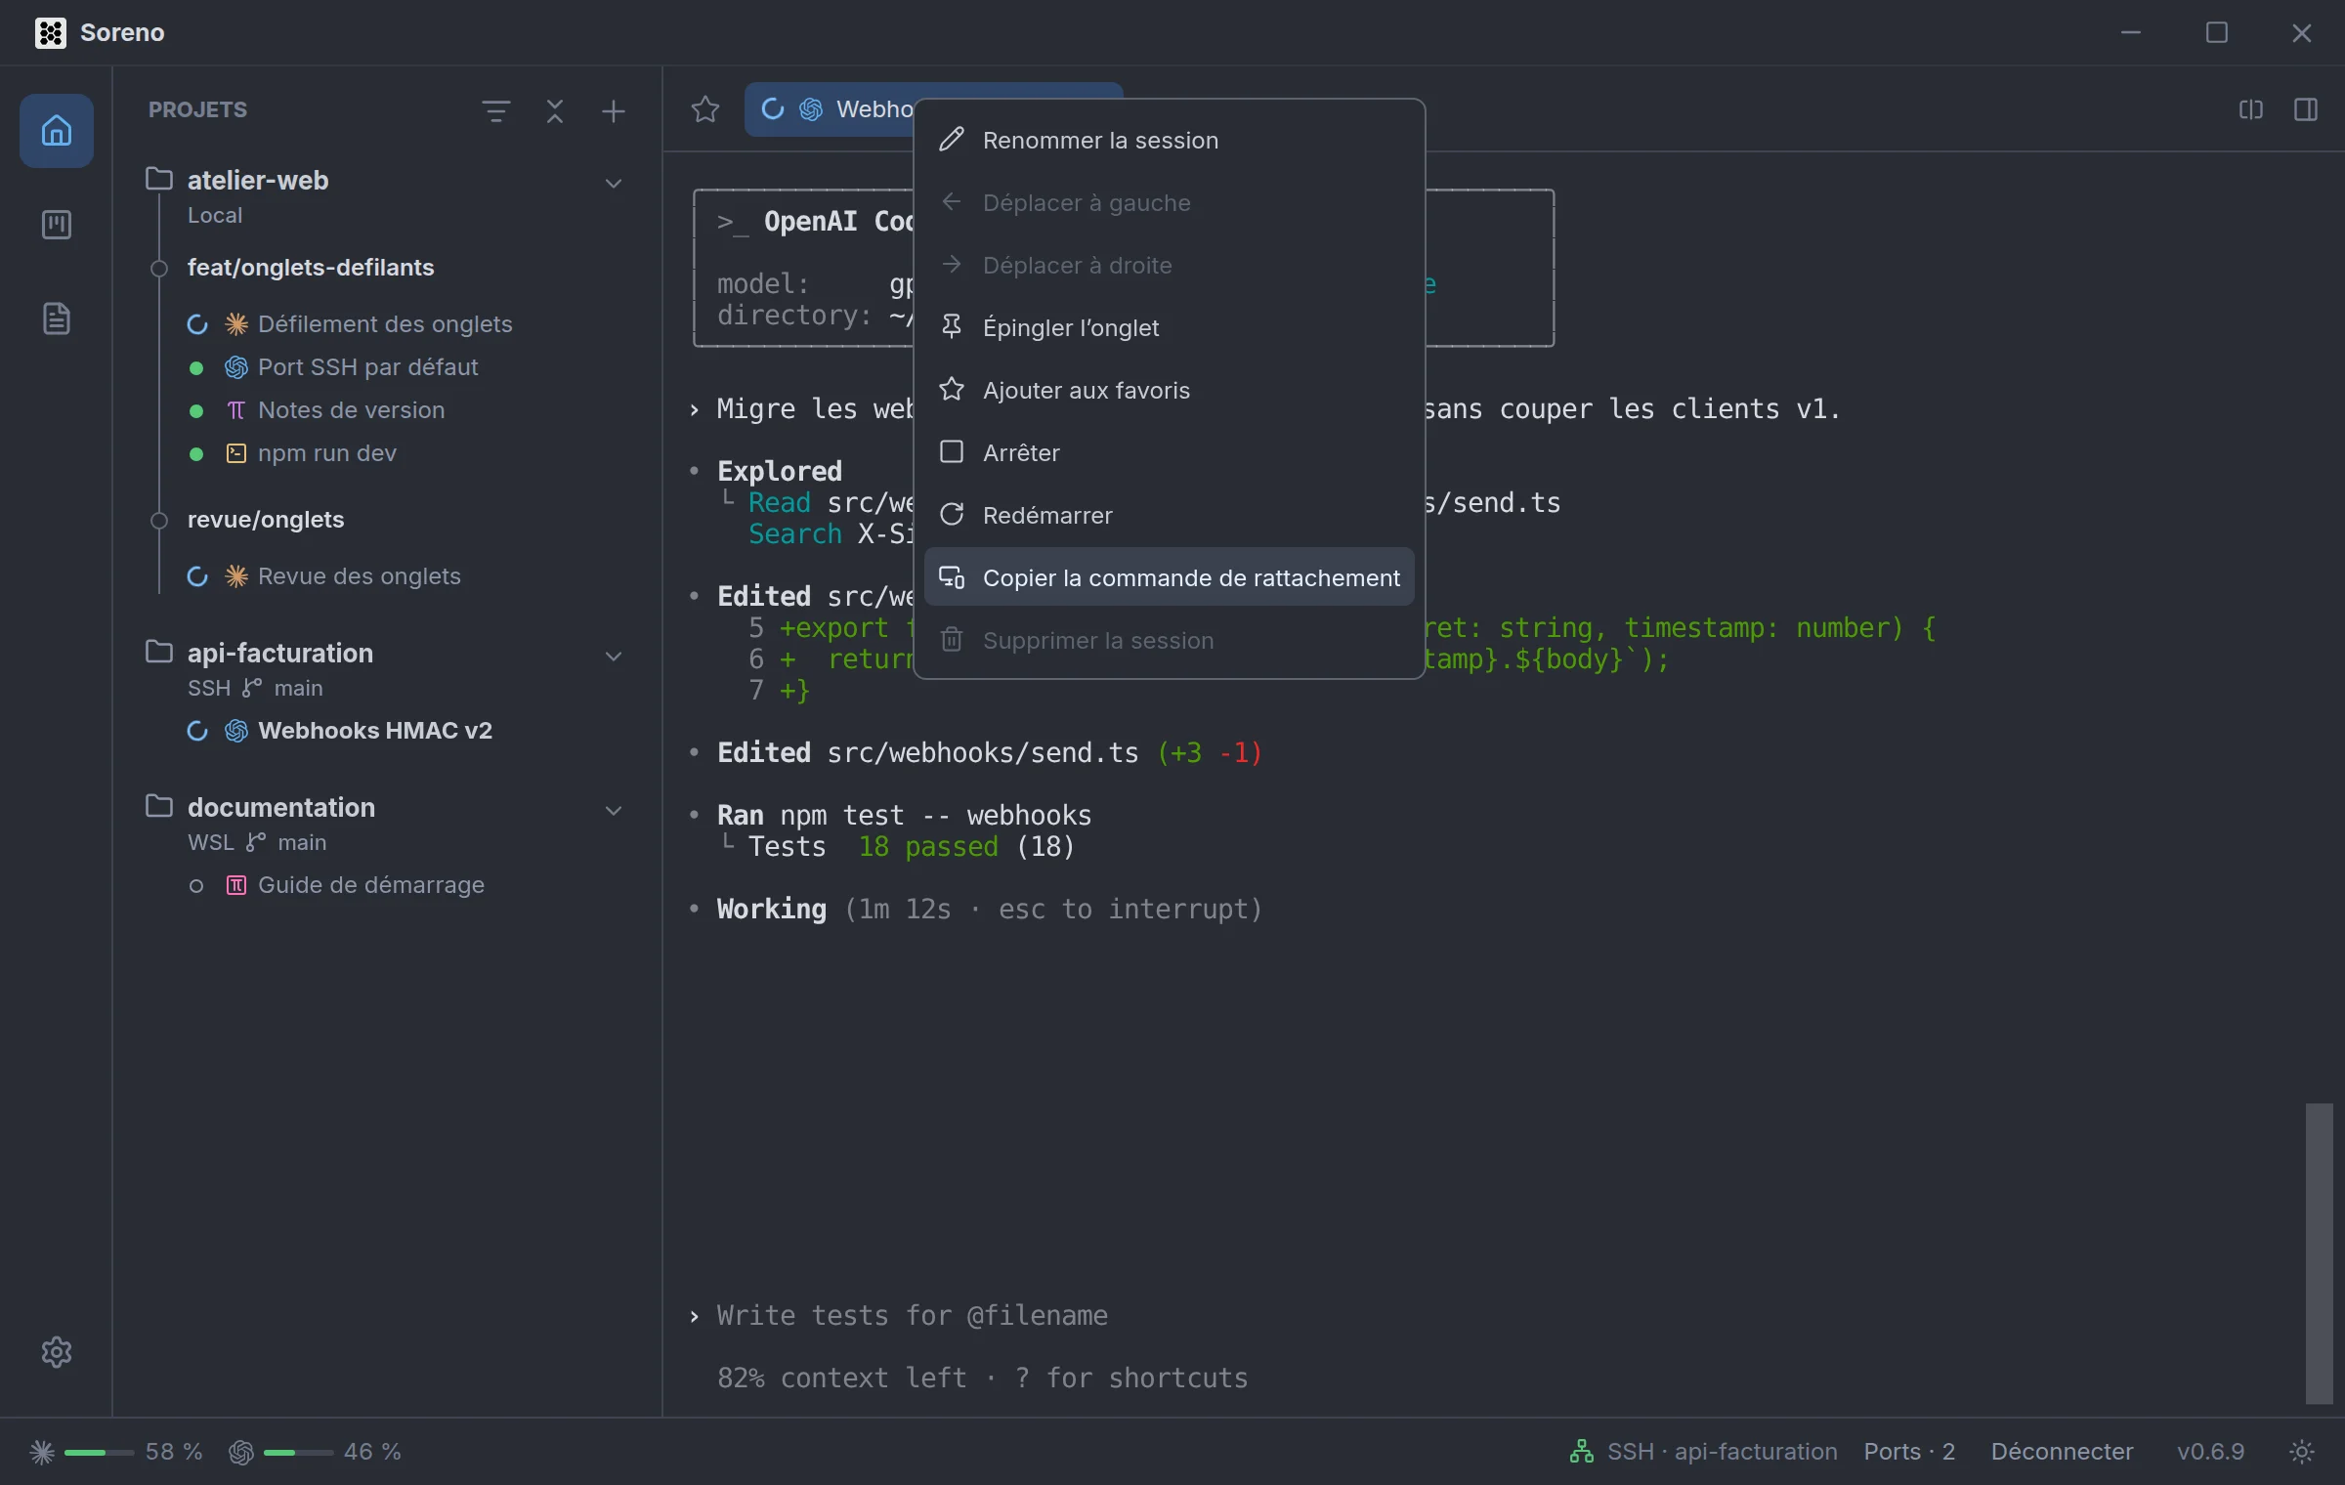
Task: Open Revue des onglets session
Action: (x=360, y=576)
